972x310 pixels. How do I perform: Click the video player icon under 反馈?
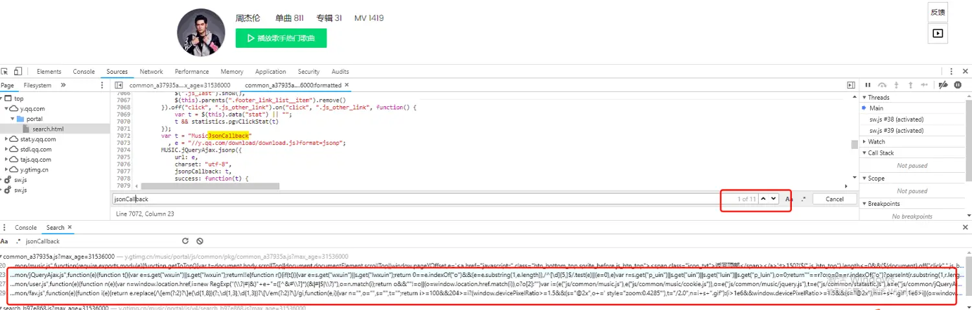point(938,33)
